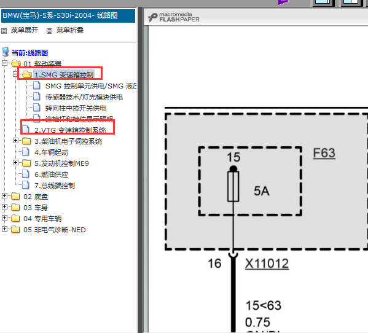The height and width of the screenshot is (333, 368).
Task: Open 传感器技术/灯光模块供电 document
Action: pyautogui.click(x=84, y=97)
